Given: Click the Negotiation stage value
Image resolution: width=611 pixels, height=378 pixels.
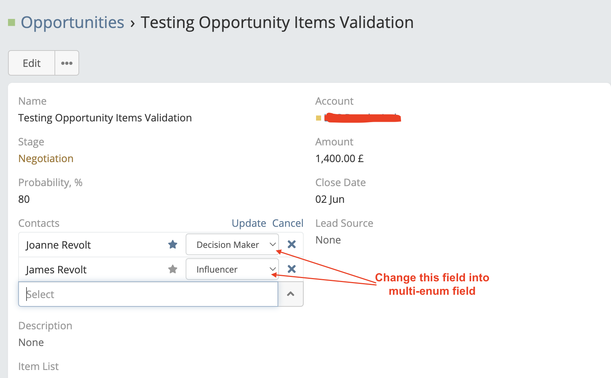Looking at the screenshot, I should [x=46, y=158].
